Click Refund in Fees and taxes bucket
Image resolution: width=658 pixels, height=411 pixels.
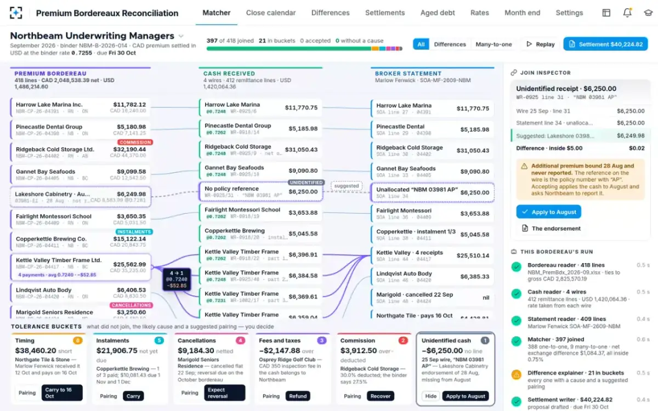tap(298, 396)
